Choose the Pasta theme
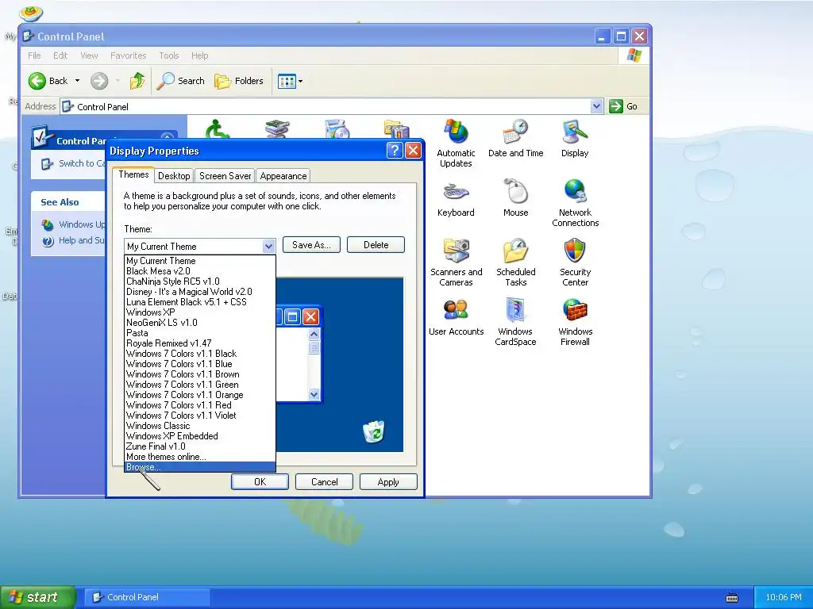813x609 pixels. [200, 333]
